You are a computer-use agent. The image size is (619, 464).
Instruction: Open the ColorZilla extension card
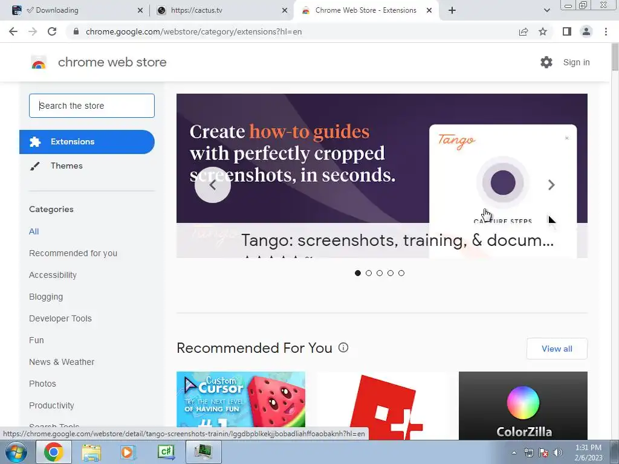coord(523,405)
